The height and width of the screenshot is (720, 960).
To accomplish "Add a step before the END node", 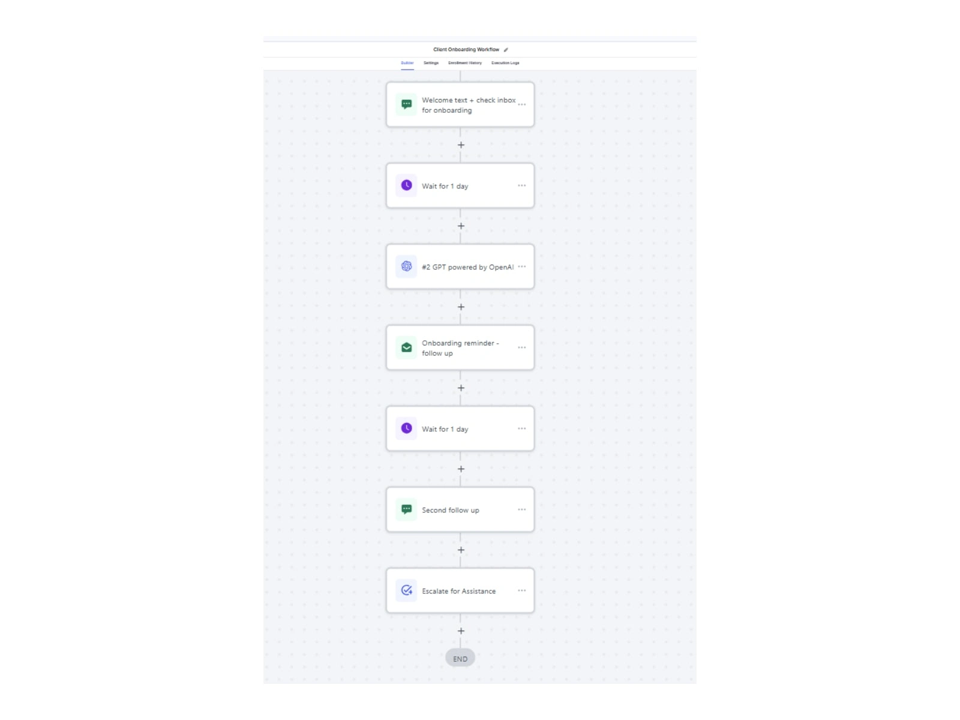I will (461, 631).
